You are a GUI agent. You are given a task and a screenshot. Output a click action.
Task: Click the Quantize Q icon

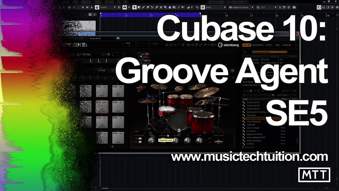click(x=258, y=7)
